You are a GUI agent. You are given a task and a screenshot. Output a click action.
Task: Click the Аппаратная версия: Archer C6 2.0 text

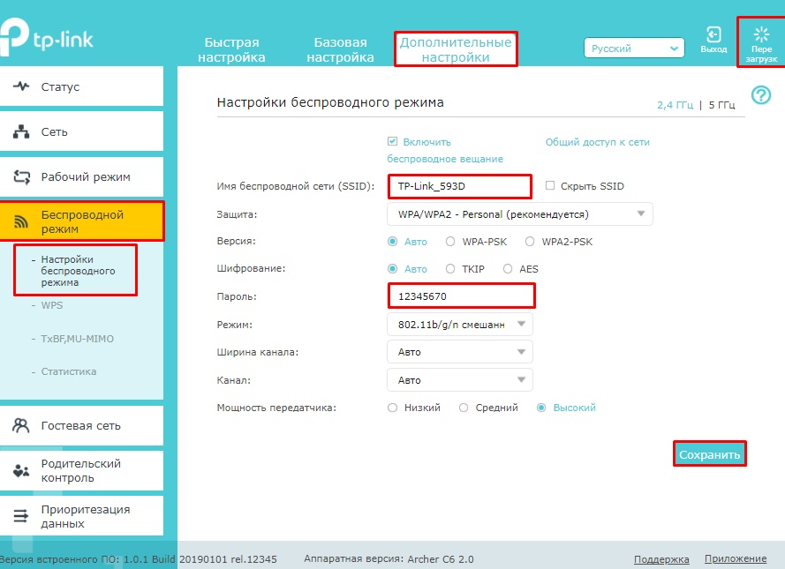click(389, 559)
